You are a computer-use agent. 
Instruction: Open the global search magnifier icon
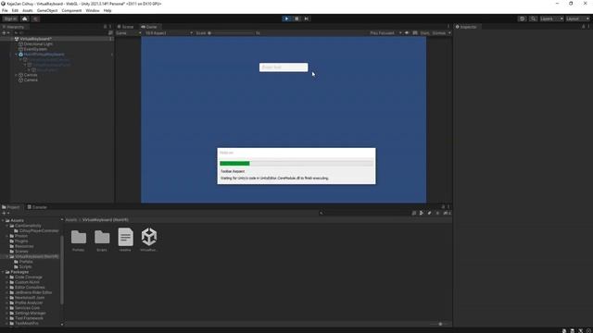tap(533, 18)
